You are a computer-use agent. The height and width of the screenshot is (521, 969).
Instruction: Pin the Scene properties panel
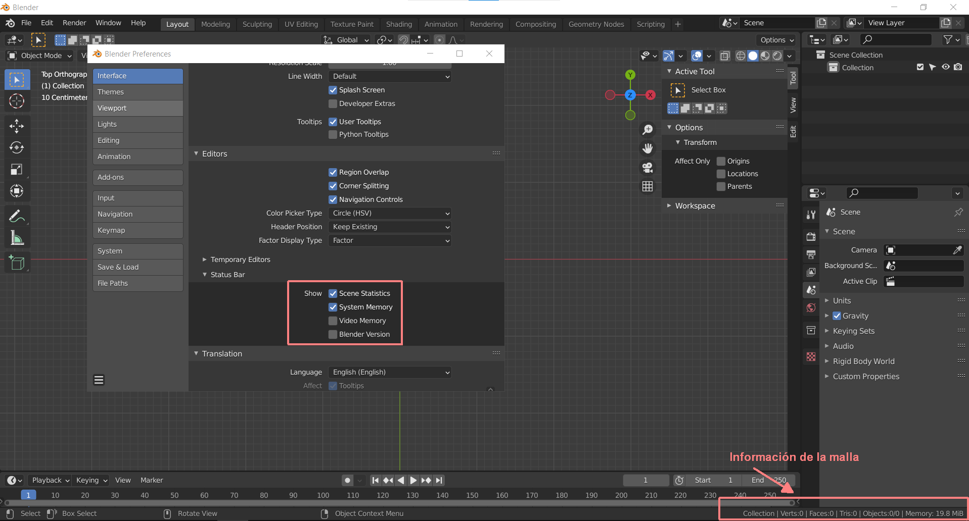click(x=958, y=213)
